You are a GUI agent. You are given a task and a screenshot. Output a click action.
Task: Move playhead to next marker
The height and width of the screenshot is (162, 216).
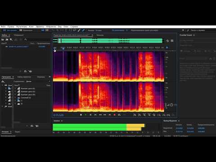point(110,115)
